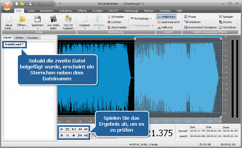
Task: Apply Automatisch korrigieren effect
Action: coord(200,27)
